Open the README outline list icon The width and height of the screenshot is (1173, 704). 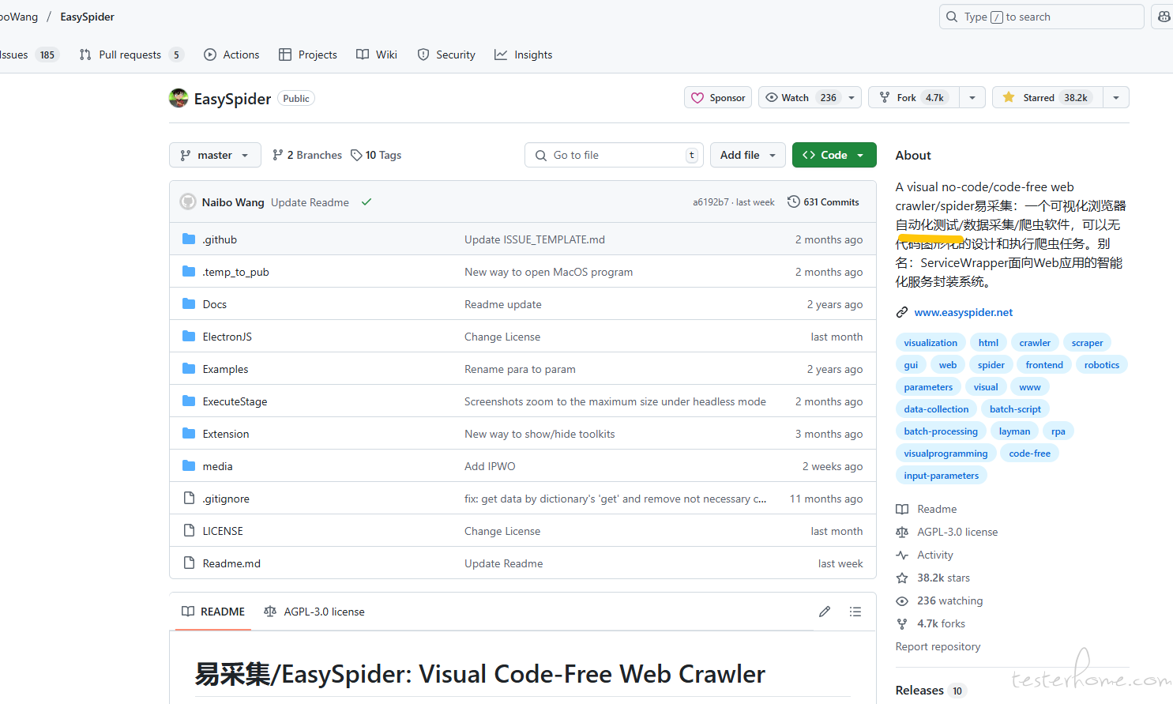pos(855,612)
